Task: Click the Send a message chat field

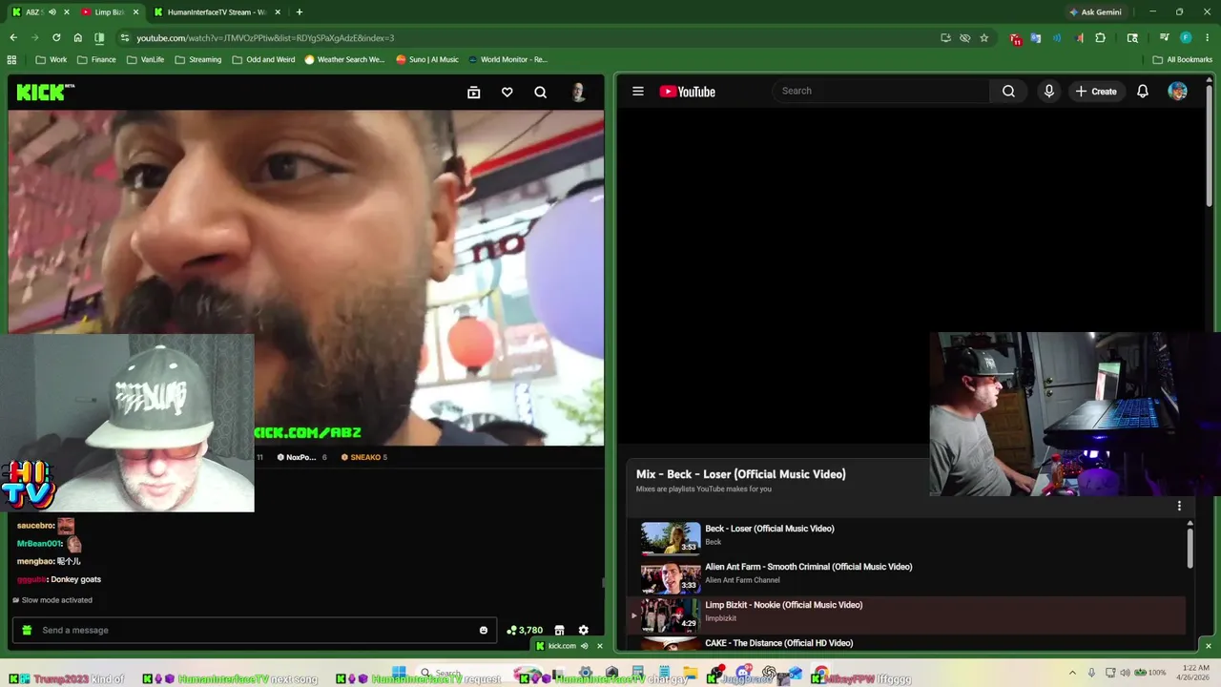Action: [x=255, y=630]
